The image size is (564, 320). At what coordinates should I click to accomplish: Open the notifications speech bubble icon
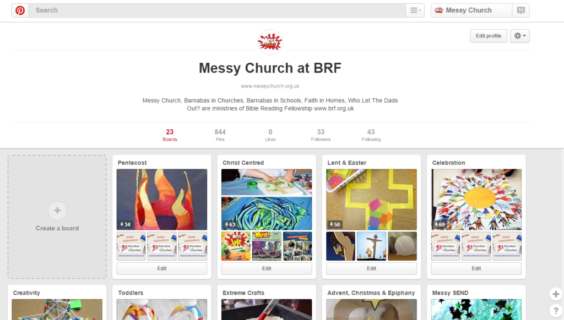tap(520, 10)
